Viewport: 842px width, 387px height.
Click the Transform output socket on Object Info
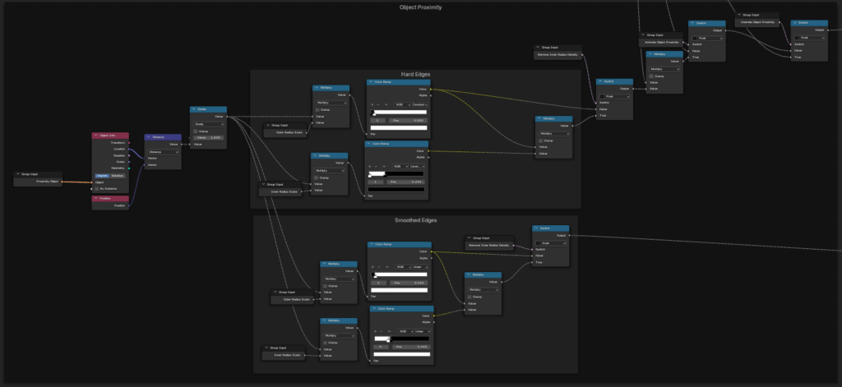point(130,142)
